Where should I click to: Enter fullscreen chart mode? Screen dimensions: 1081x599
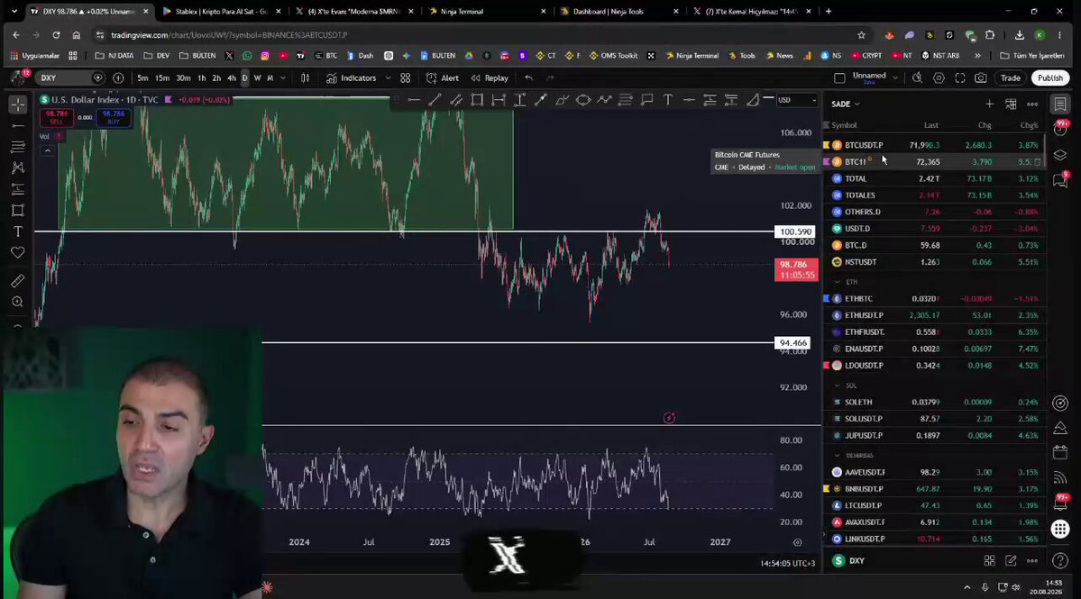tap(959, 77)
